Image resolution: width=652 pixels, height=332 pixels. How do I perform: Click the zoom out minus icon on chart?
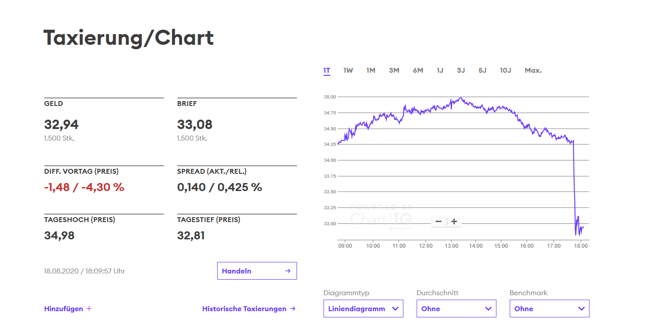438,221
